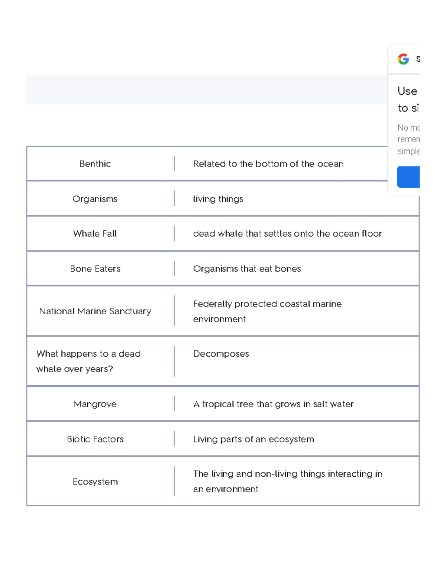Click the answer Decomposes
This screenshot has width=446, height=577.
click(x=221, y=354)
